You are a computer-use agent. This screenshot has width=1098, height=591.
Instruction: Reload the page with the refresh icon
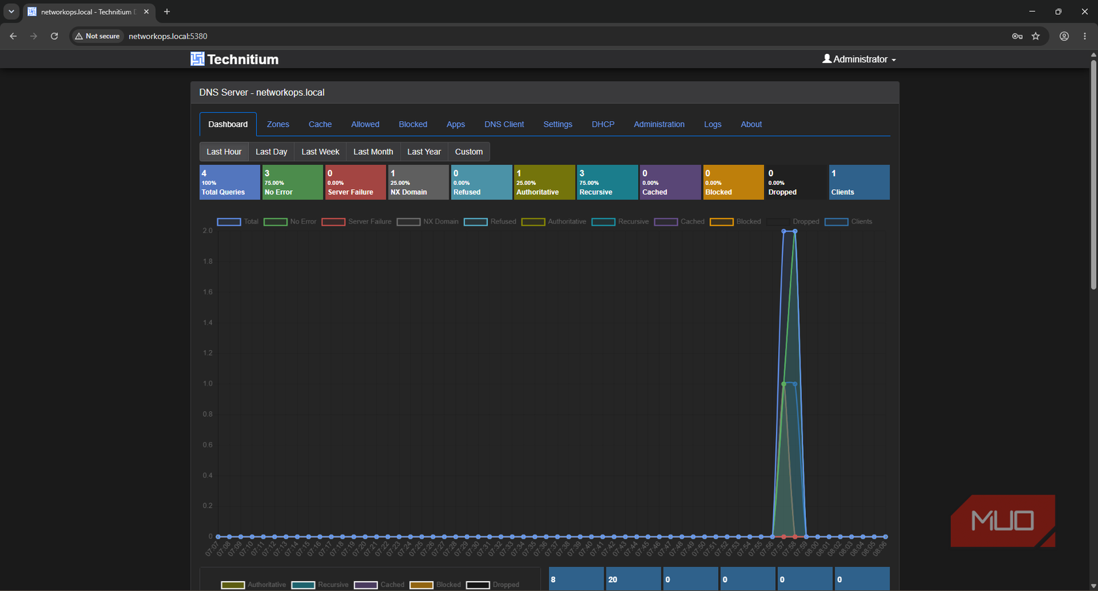55,36
